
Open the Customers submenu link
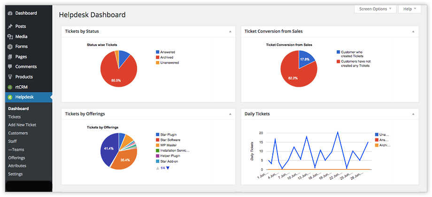point(18,133)
